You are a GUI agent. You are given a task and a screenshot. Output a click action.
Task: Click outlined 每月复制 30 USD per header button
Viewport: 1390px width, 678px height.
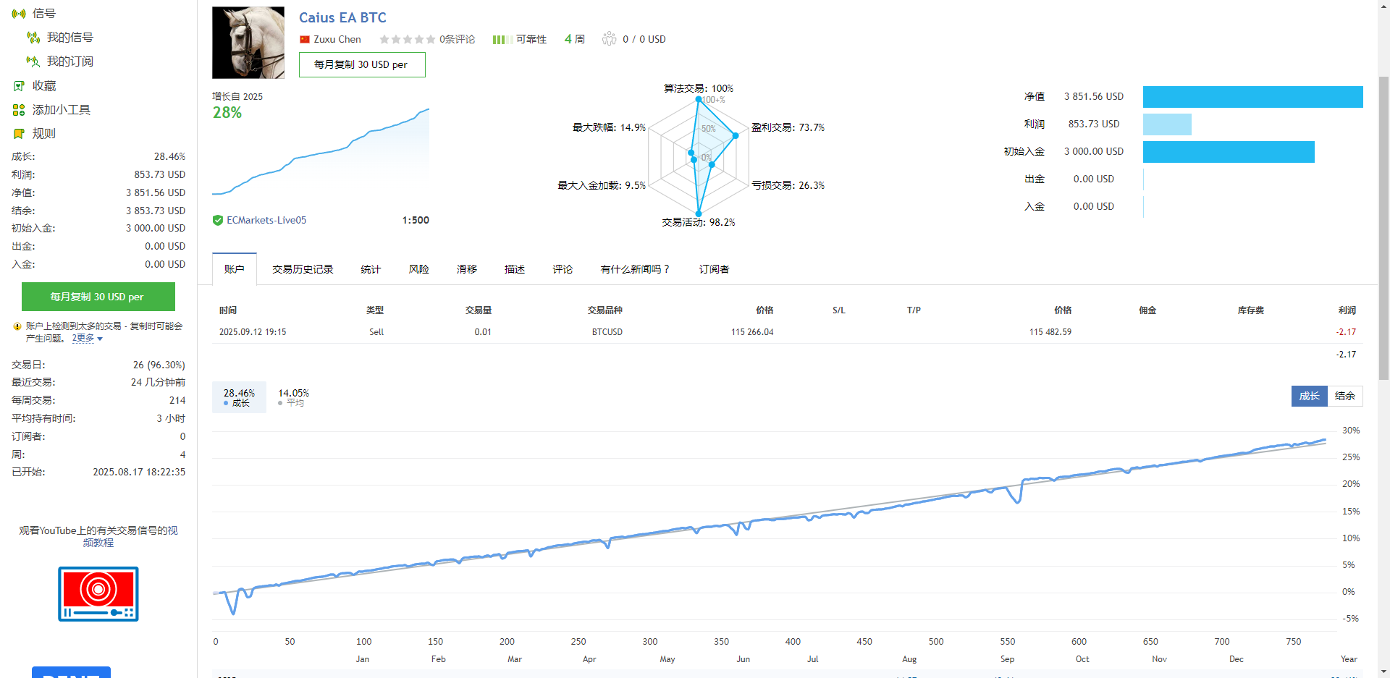pyautogui.click(x=362, y=65)
